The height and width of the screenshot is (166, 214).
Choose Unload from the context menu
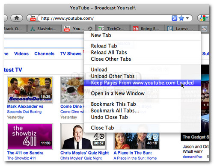tap(142, 70)
